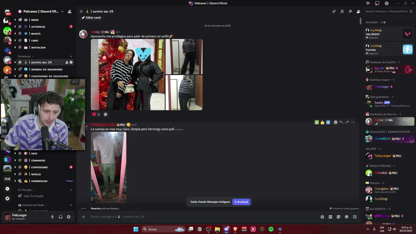Open Eduardo's pink shirt outfit photo
416x234 pixels.
[x=109, y=167]
